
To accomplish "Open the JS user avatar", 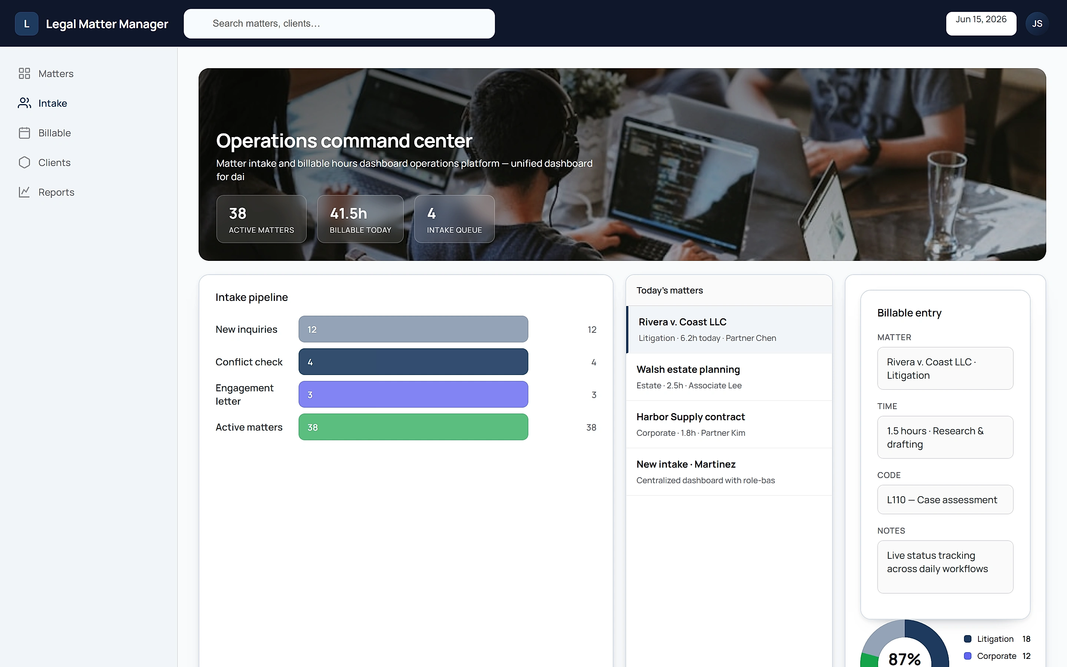I will point(1037,23).
